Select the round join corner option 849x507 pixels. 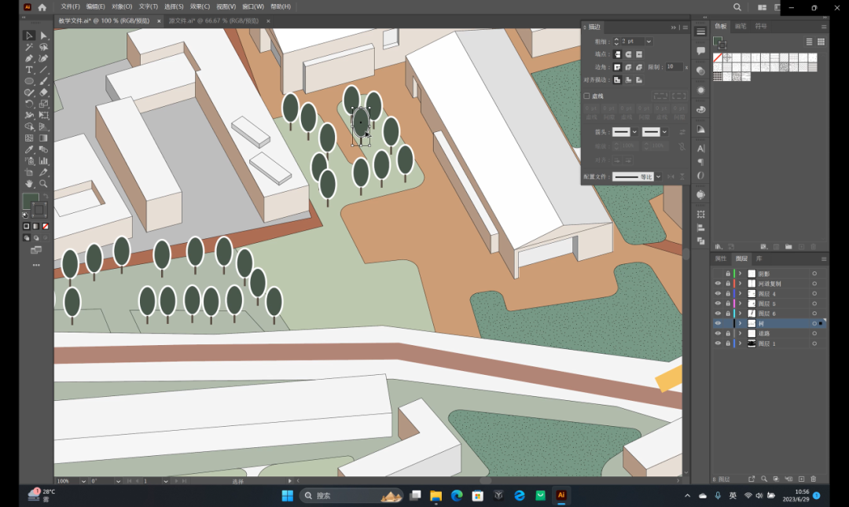[628, 67]
